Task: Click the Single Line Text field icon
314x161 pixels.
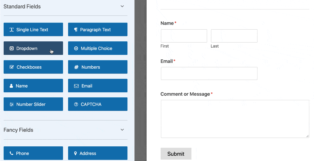Action: (12, 30)
